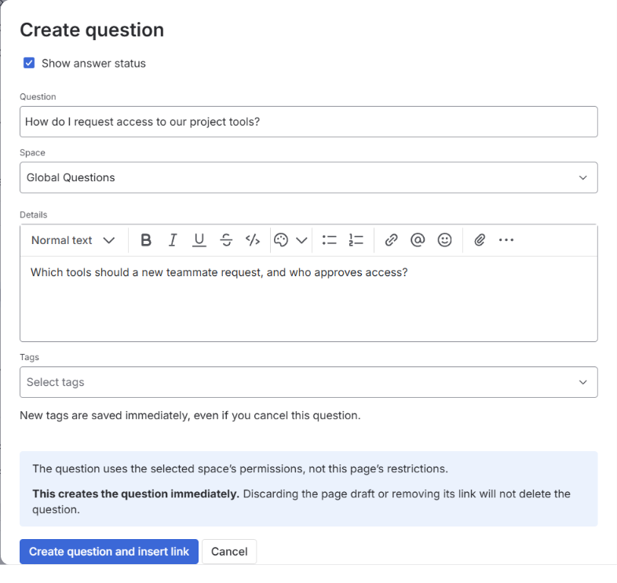Screen dimensions: 617x583
Task: Click the 'Create question' heading
Action: [92, 30]
